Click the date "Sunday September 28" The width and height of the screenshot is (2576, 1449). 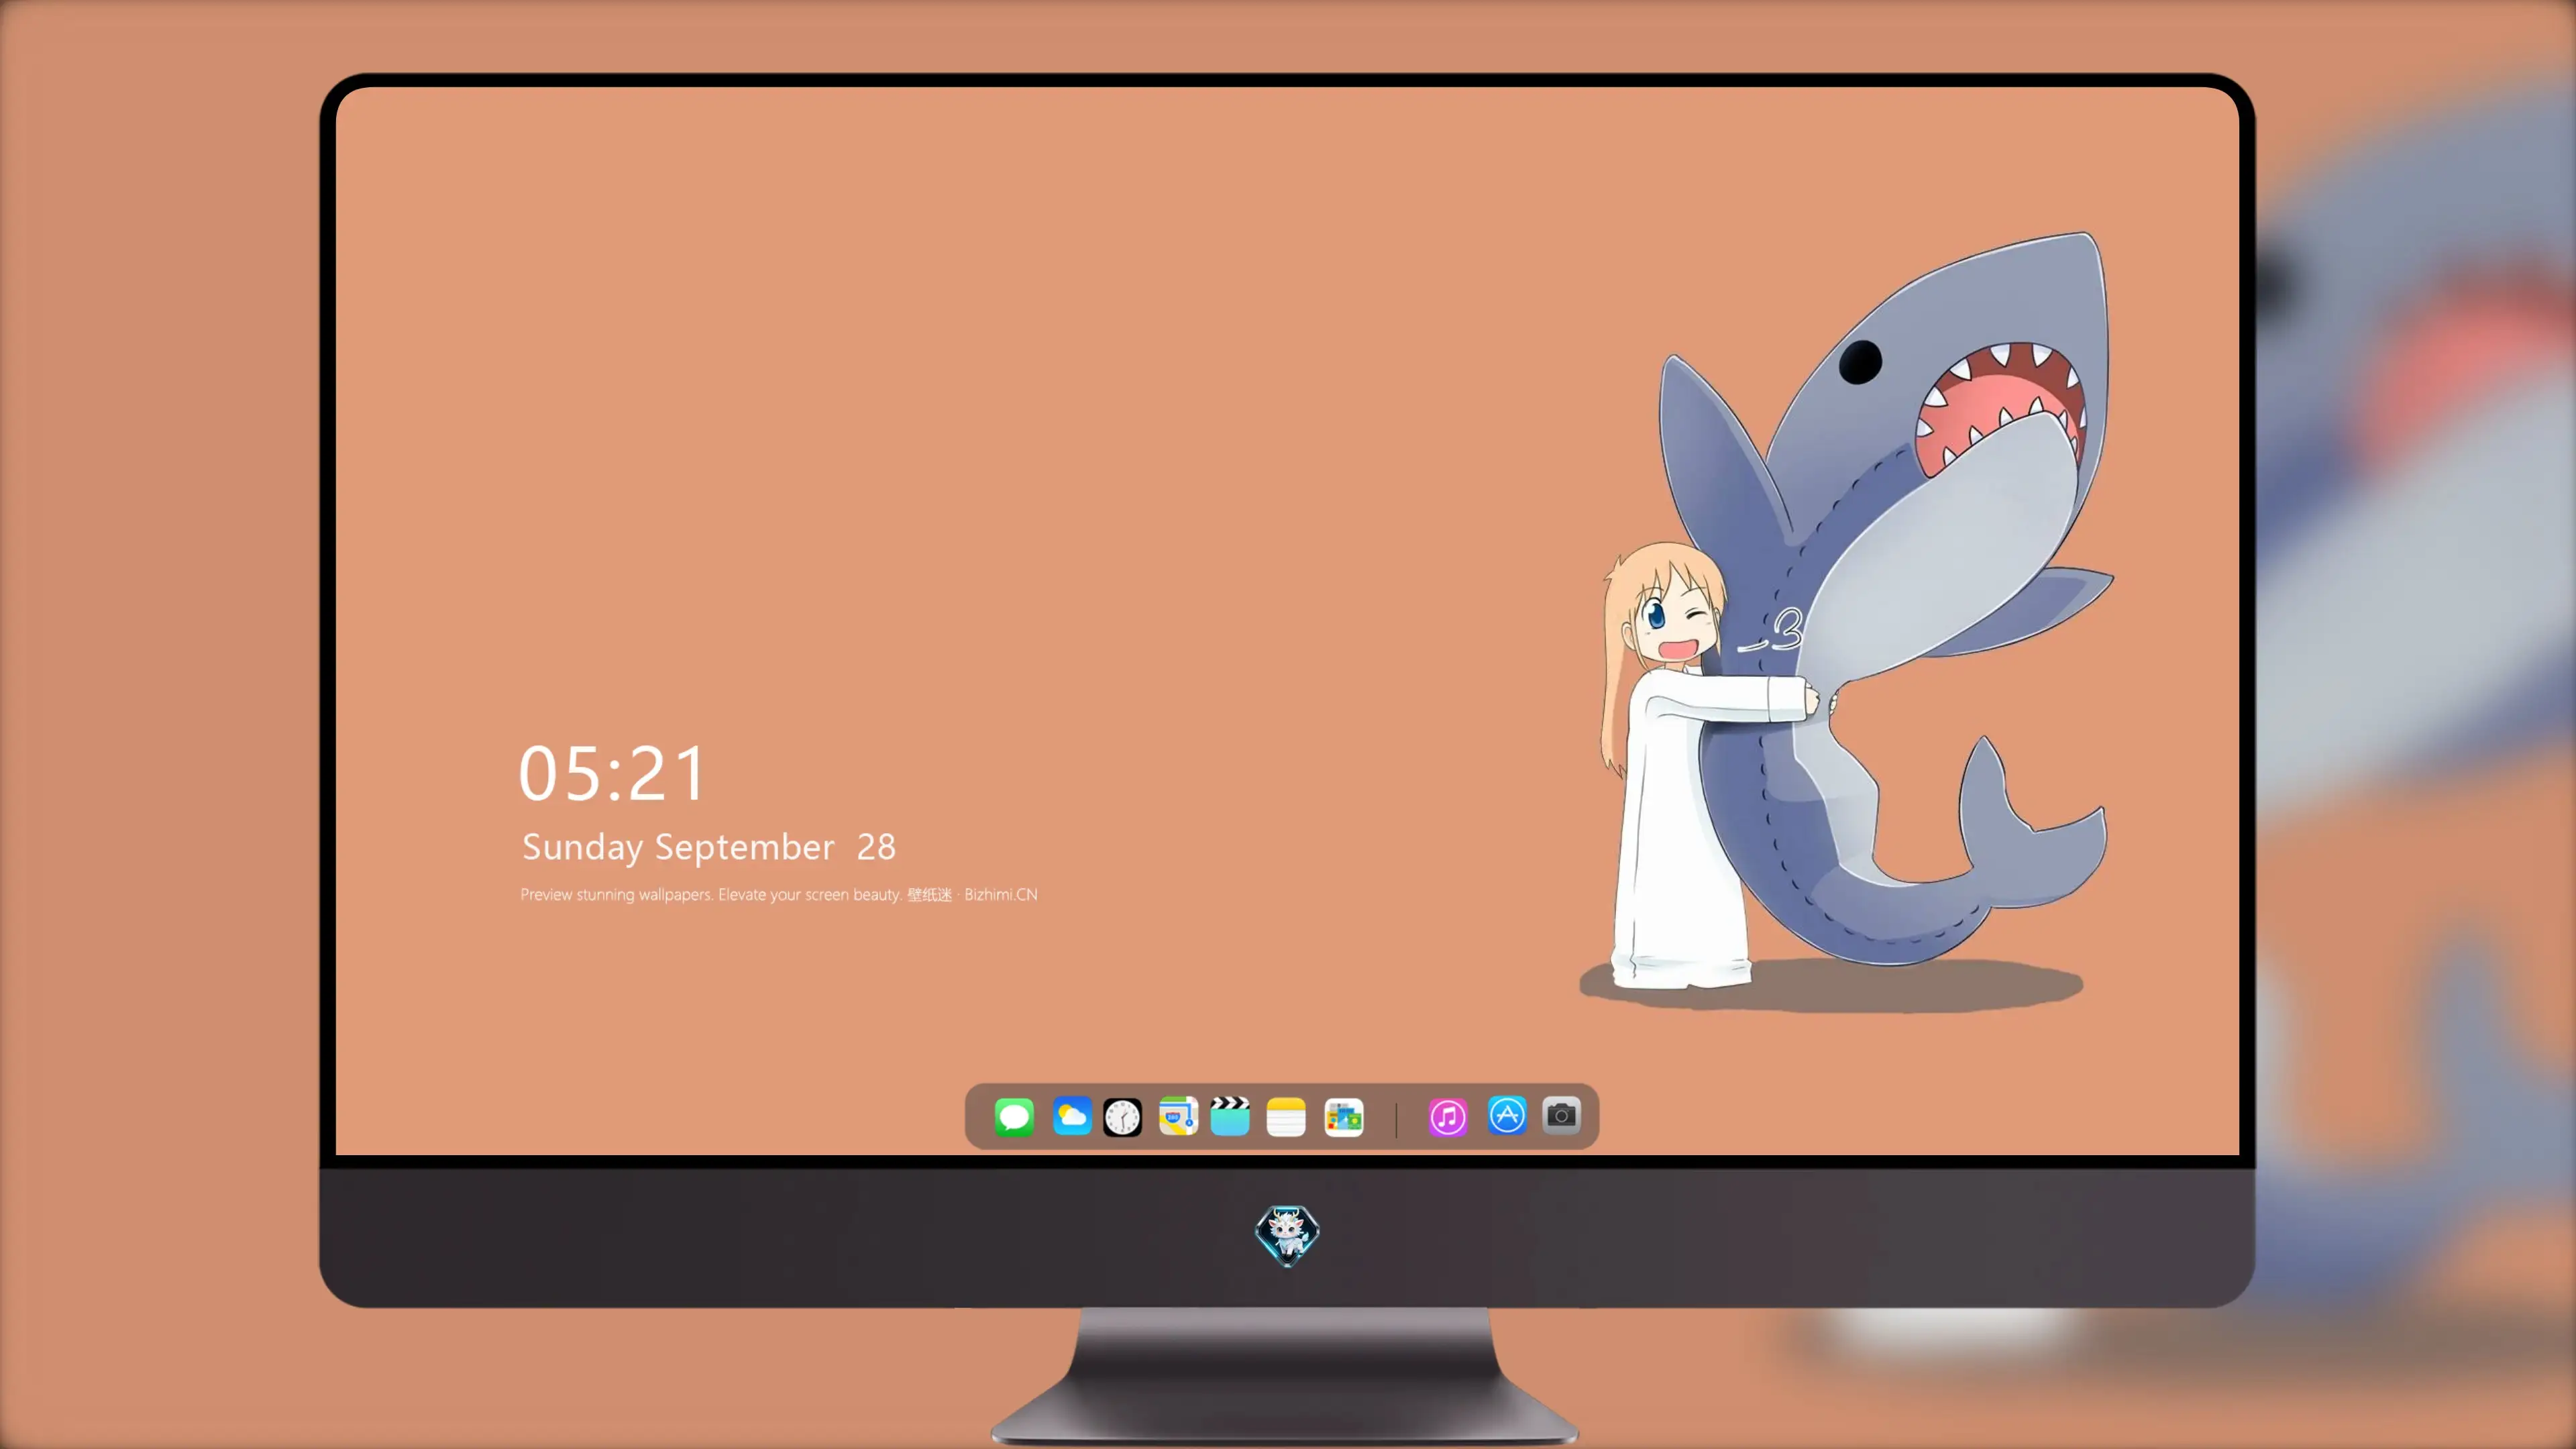[x=709, y=847]
